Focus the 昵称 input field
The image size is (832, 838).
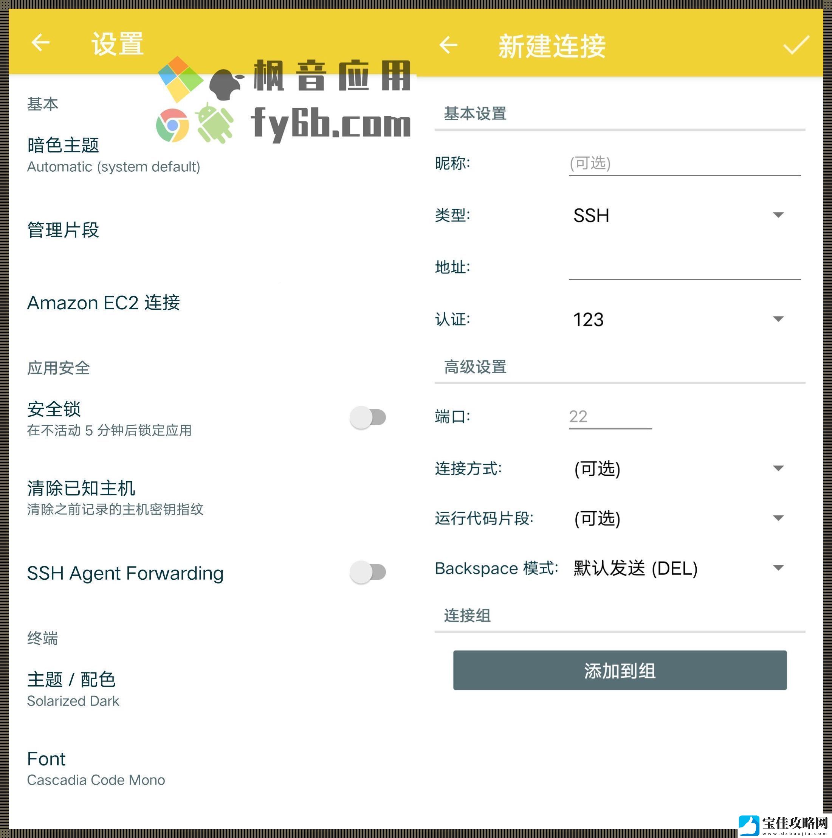pyautogui.click(x=684, y=164)
